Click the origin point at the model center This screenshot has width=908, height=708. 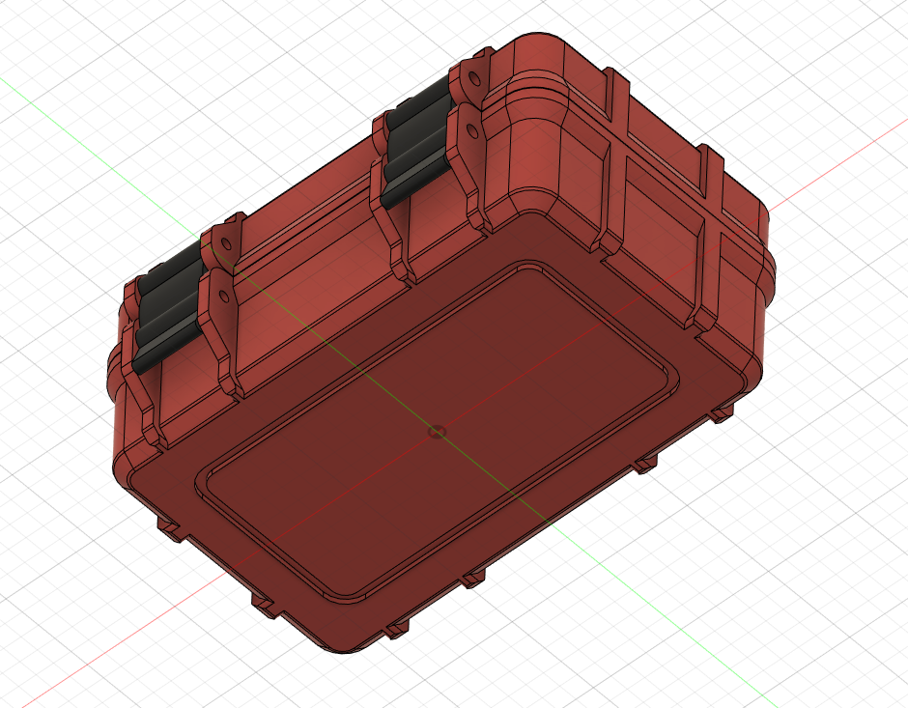[x=438, y=432]
